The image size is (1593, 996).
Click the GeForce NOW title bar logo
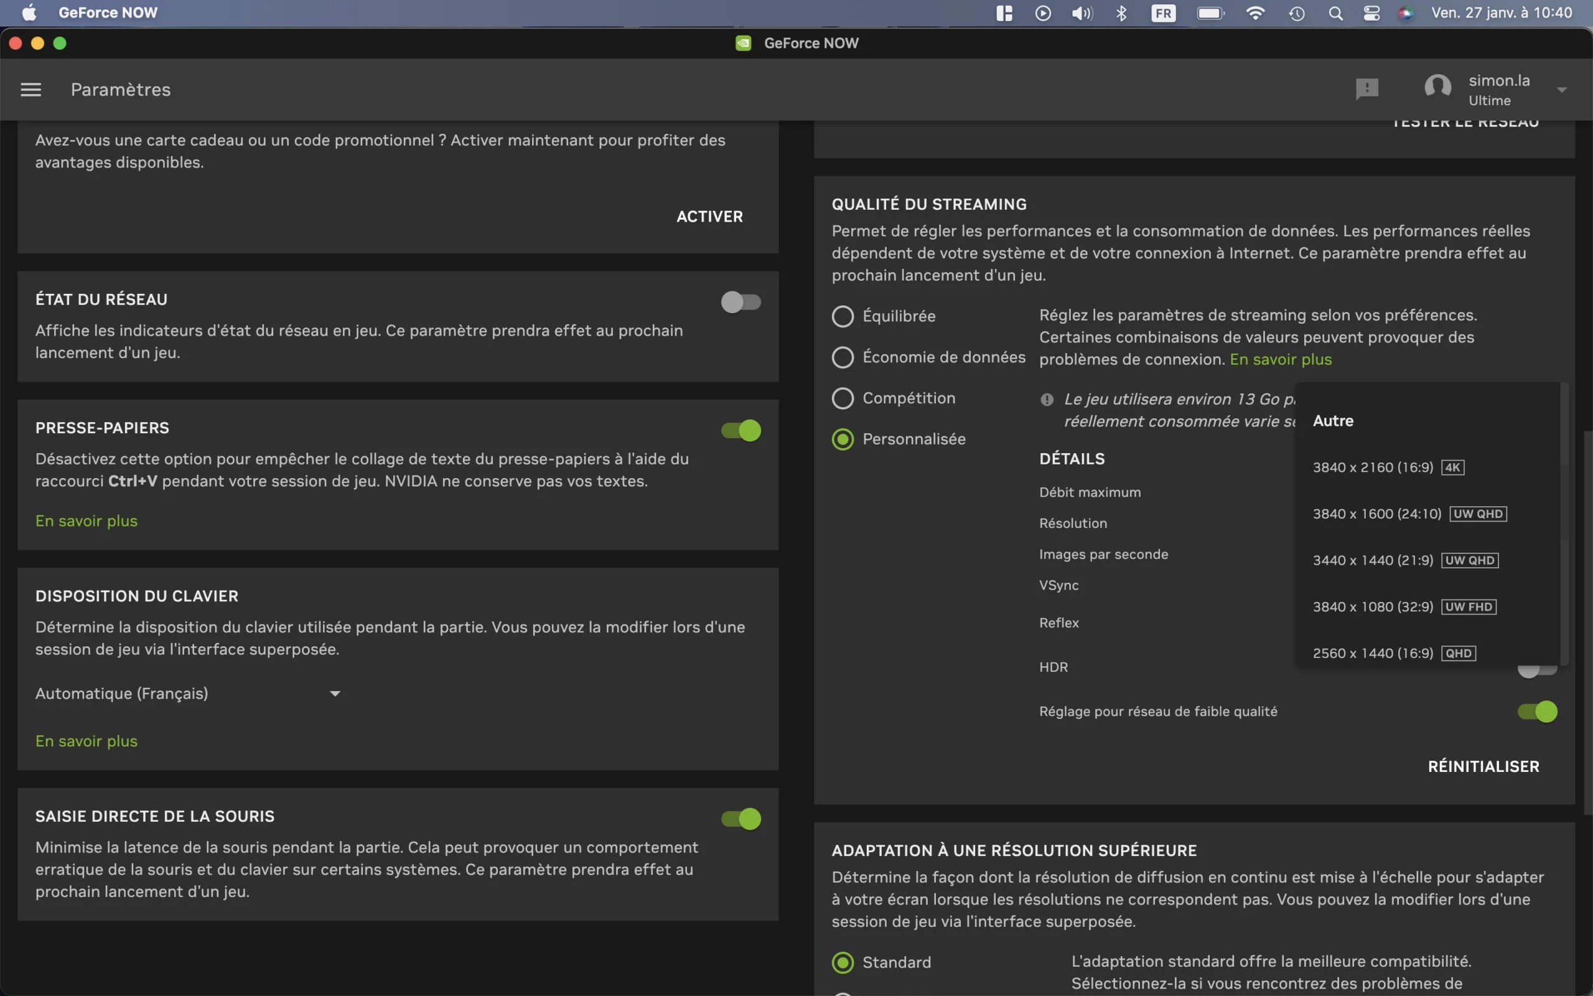pyautogui.click(x=743, y=43)
